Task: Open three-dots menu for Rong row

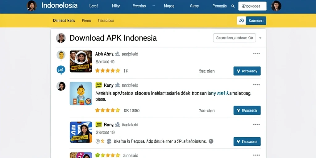Action: [256, 125]
